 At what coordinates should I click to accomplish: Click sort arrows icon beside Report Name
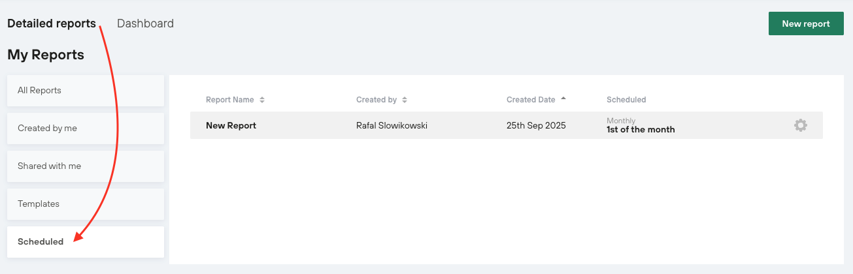tap(262, 100)
